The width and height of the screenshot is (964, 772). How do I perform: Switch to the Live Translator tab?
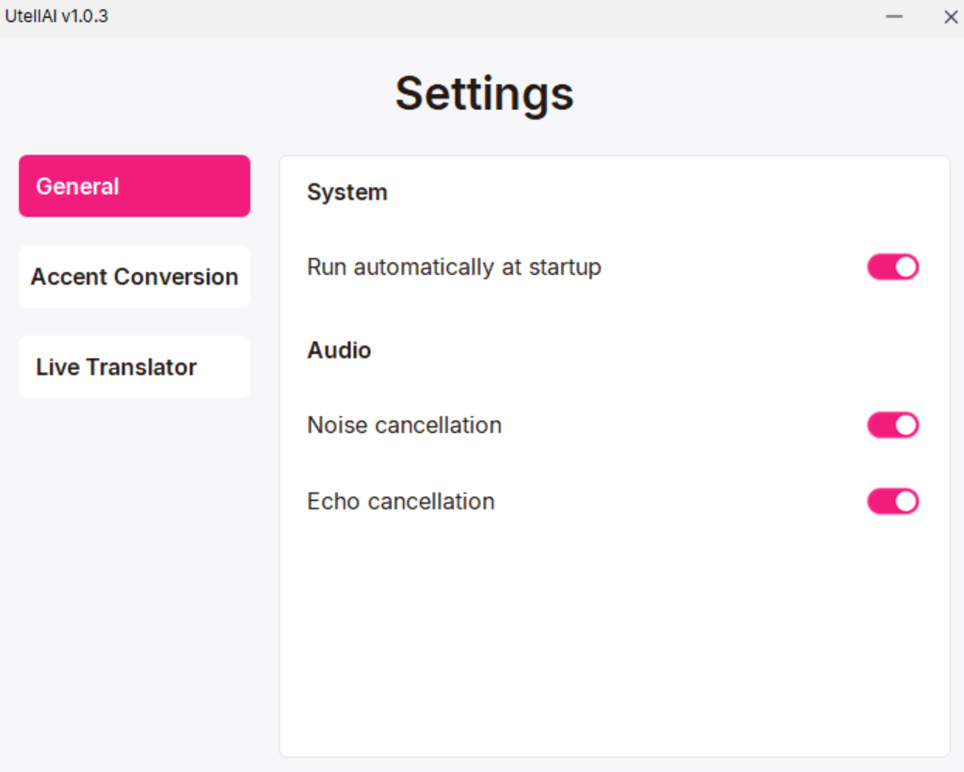coord(135,367)
